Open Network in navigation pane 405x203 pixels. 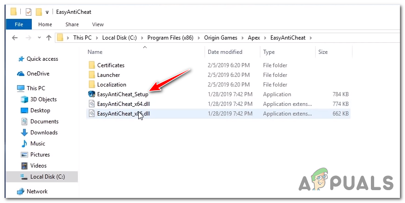pyautogui.click(x=37, y=191)
